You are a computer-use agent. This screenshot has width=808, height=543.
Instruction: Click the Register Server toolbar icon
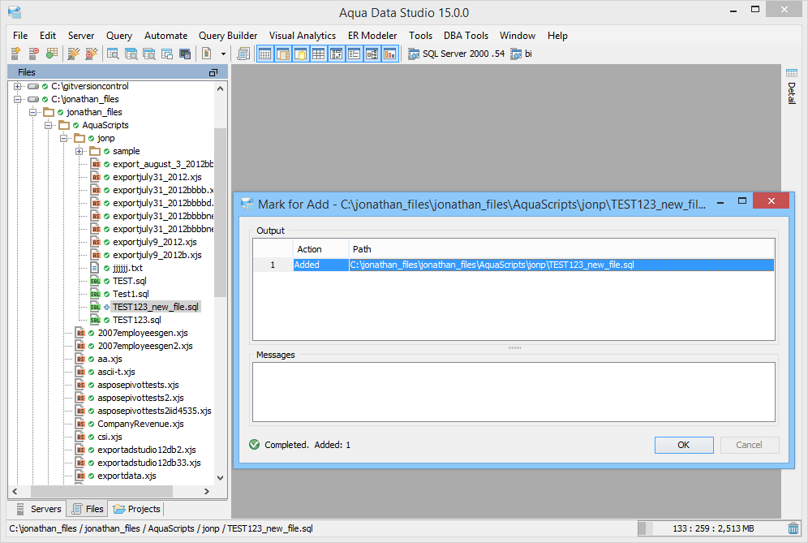coord(15,53)
